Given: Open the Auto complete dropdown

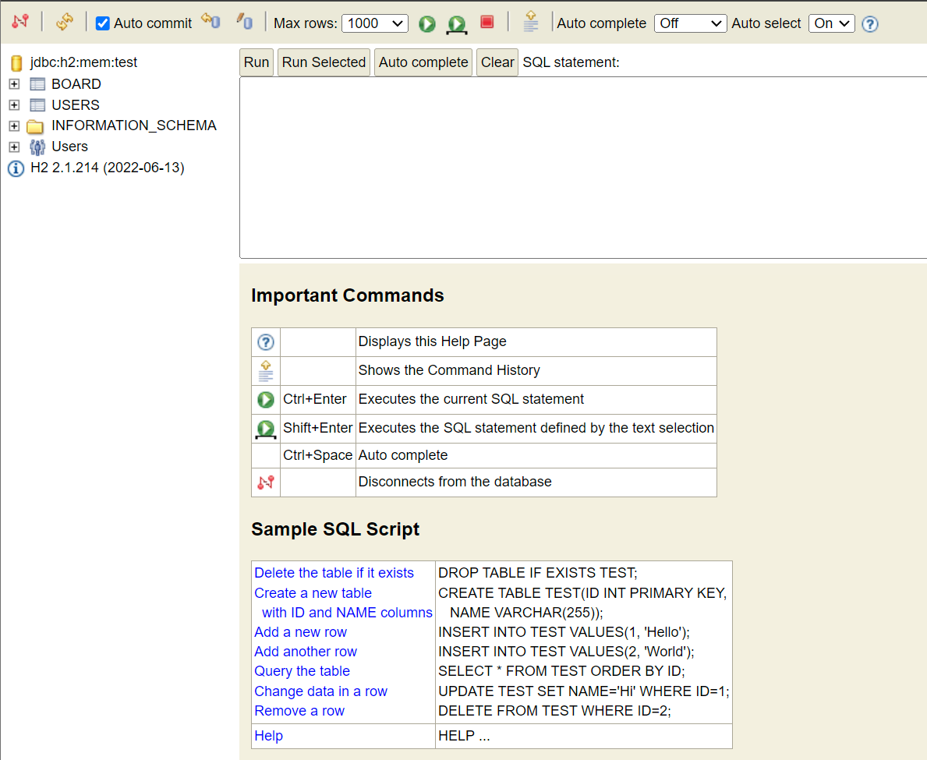Looking at the screenshot, I should 690,23.
